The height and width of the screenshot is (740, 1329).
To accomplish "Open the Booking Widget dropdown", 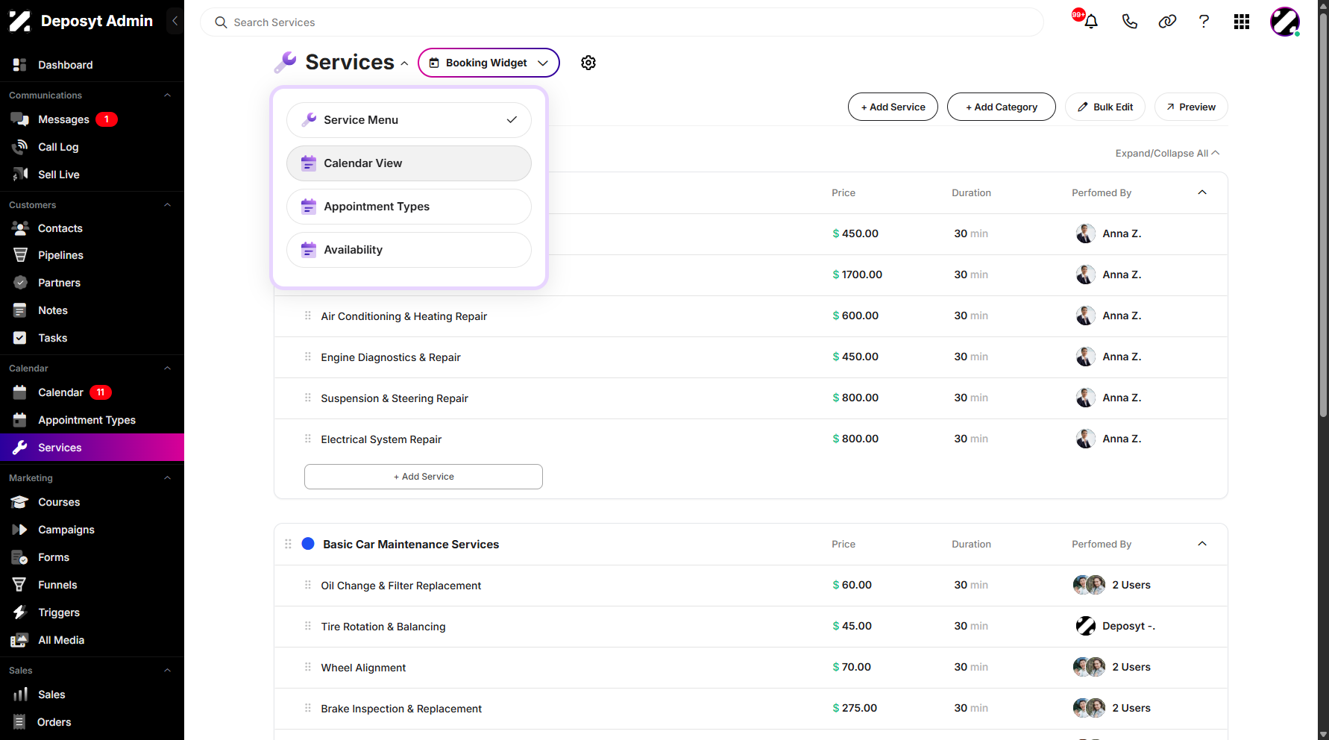I will (x=488, y=63).
